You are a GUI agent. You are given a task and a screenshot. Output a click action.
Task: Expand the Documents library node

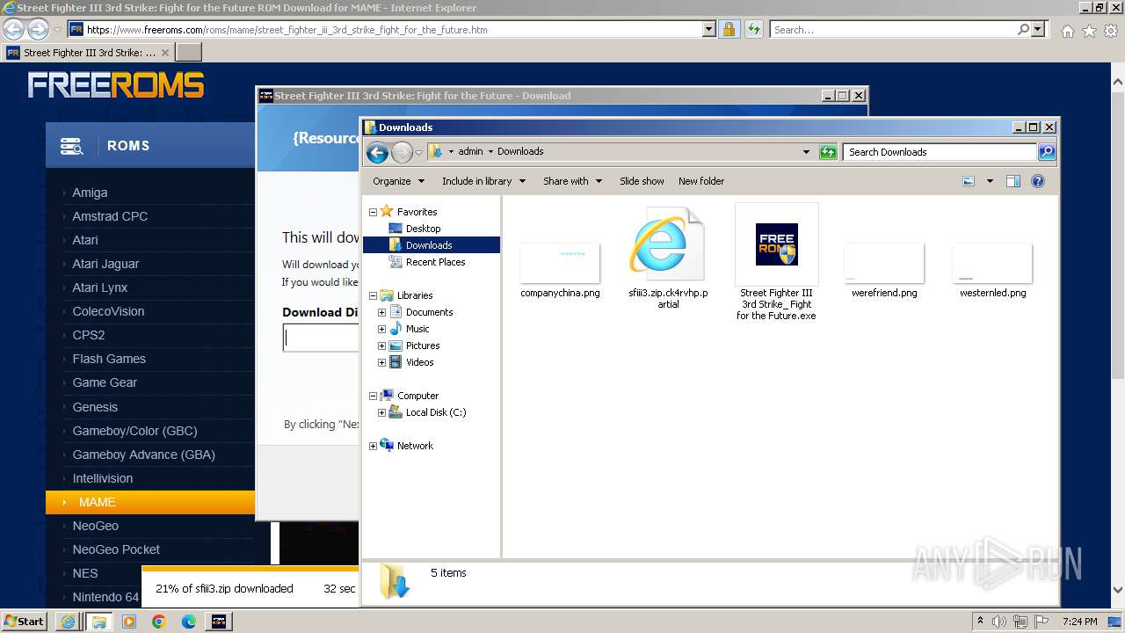point(381,312)
